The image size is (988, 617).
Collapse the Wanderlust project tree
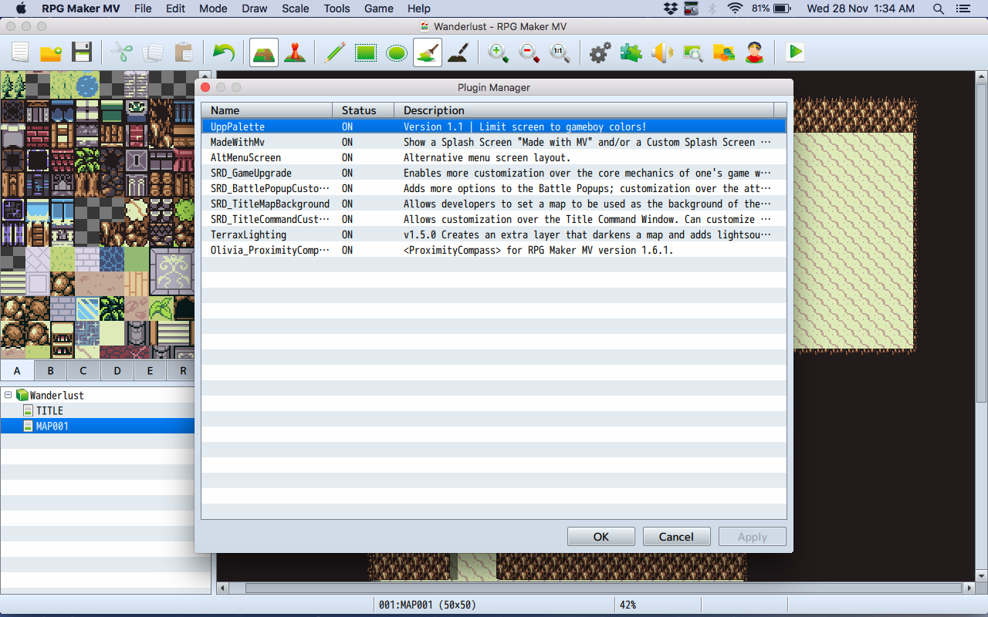click(x=8, y=395)
